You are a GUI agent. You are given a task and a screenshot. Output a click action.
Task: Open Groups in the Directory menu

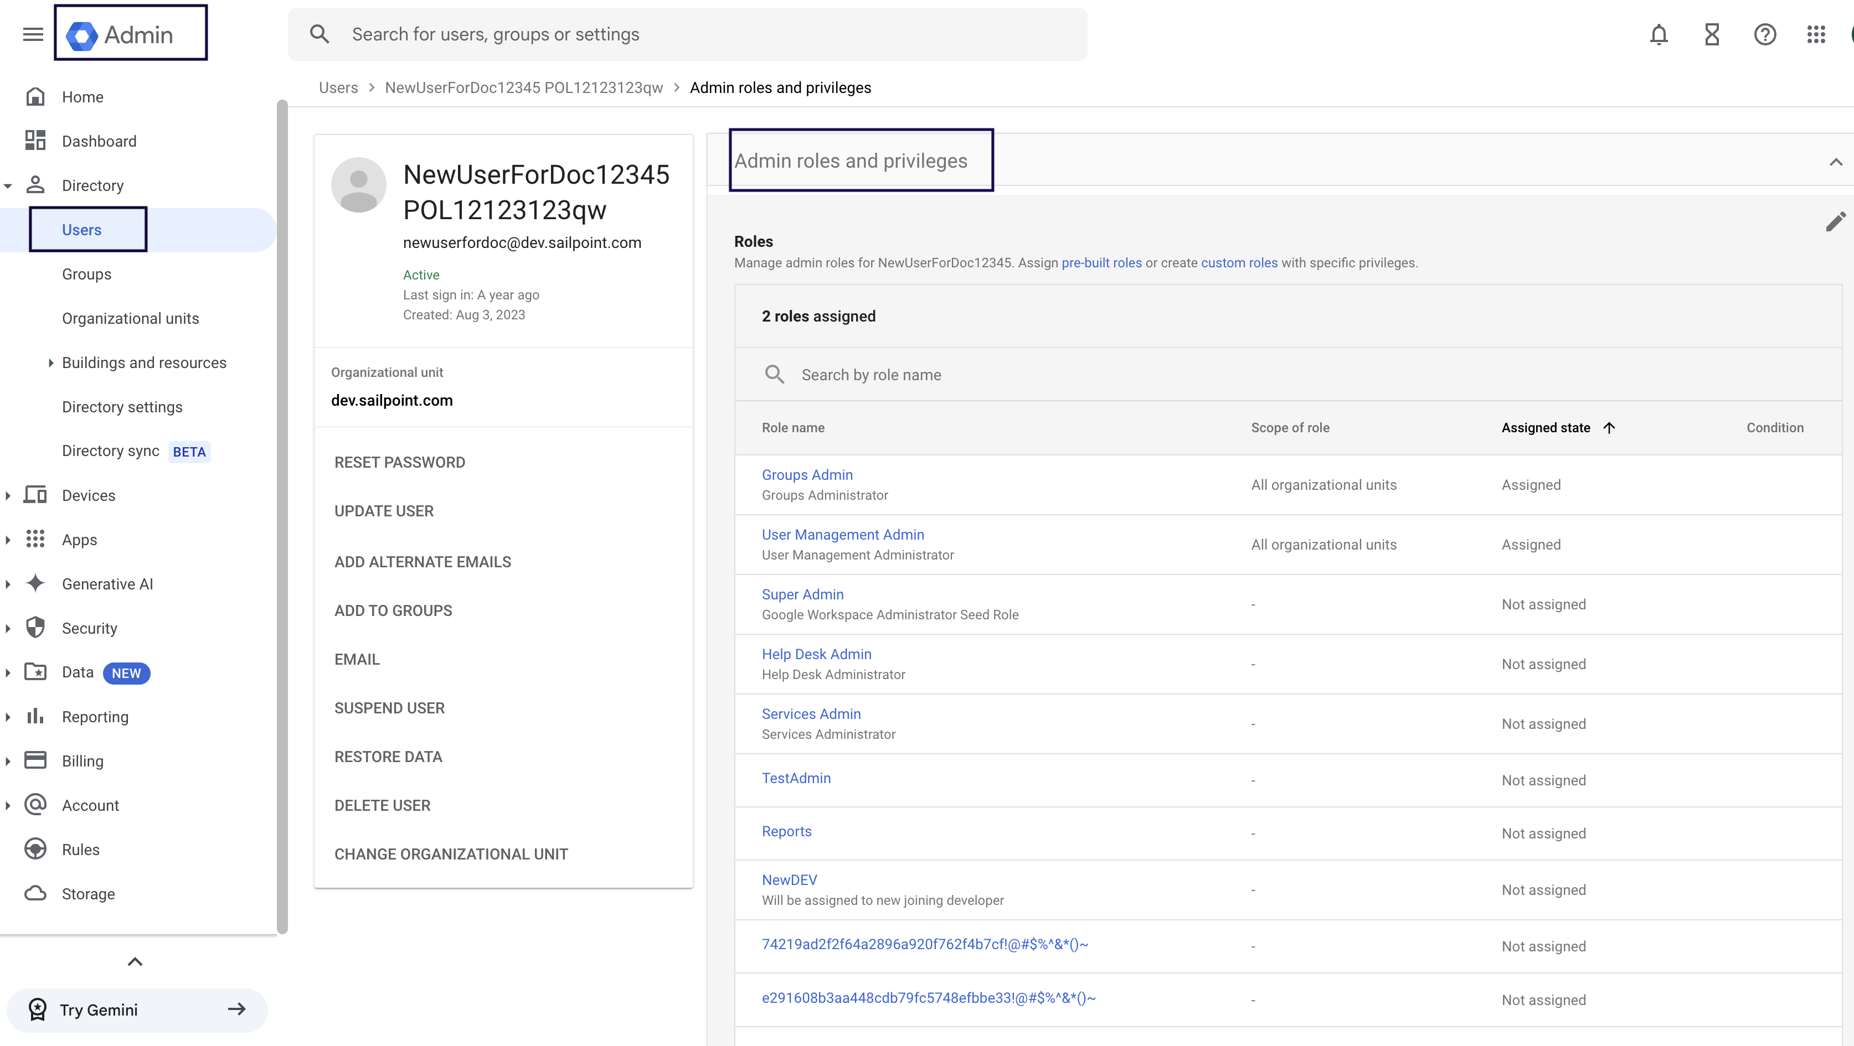click(86, 274)
